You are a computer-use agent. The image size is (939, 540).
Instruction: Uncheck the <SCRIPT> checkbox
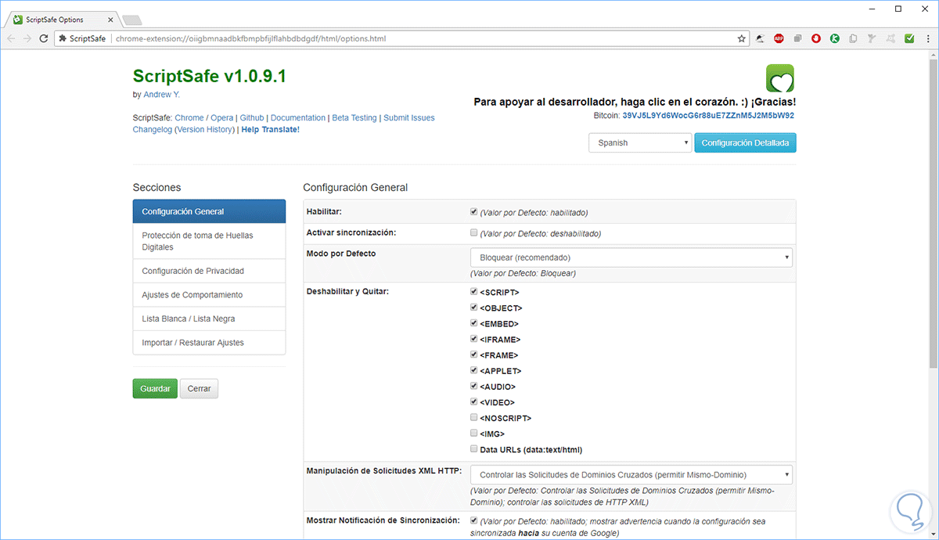(x=473, y=291)
